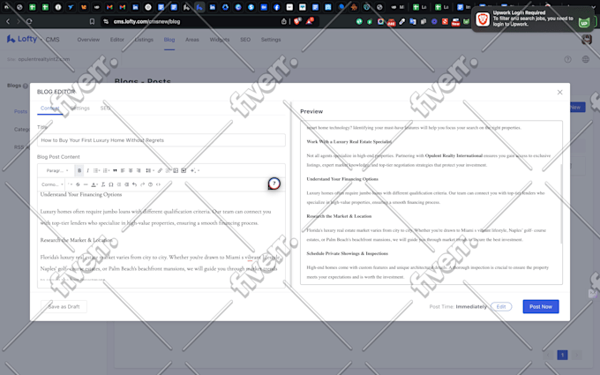Screen dimensions: 600x375
Task: Open Widgets in the Lofty CMS nav
Action: 220,40
